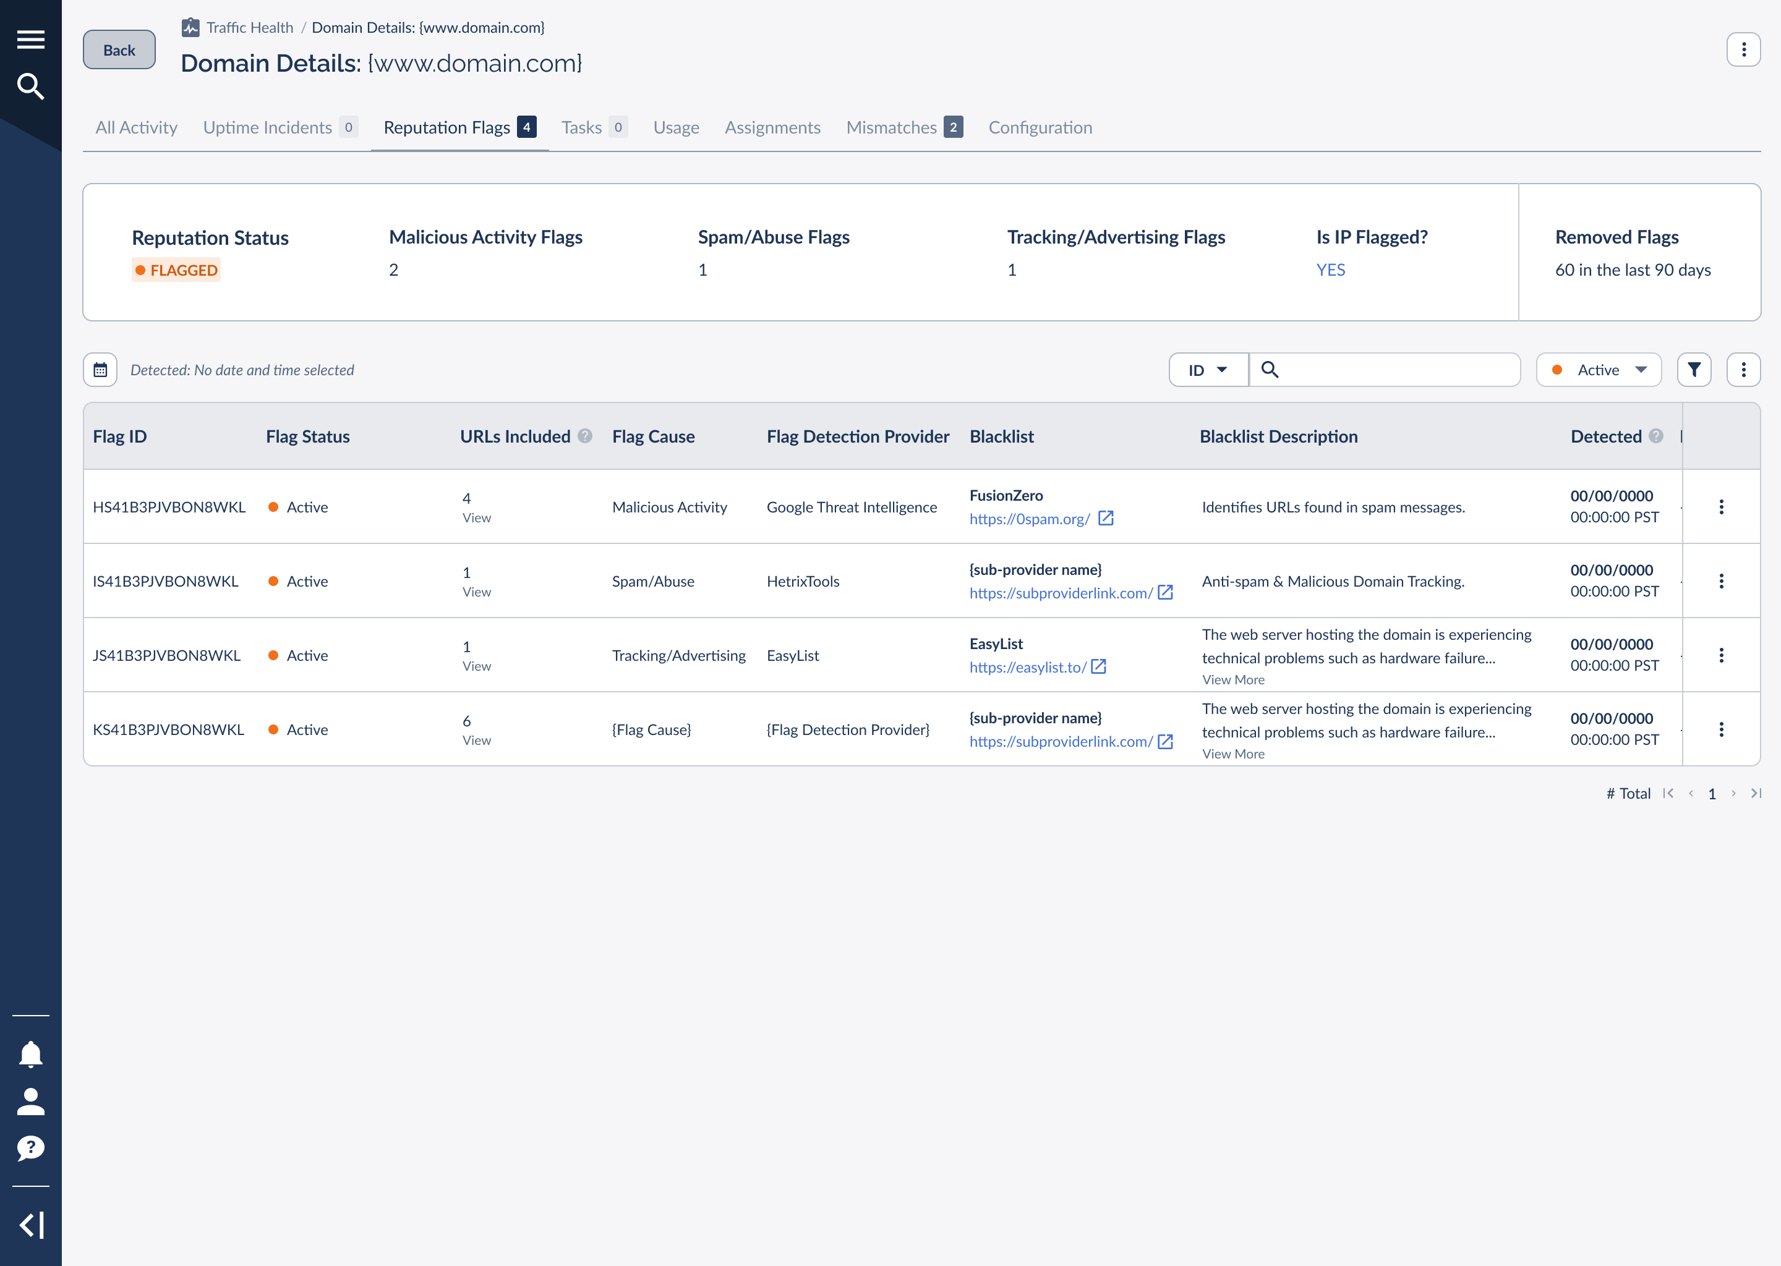Click View in JS41B3PJVBON8WKL row
The width and height of the screenshot is (1781, 1266).
tap(476, 666)
